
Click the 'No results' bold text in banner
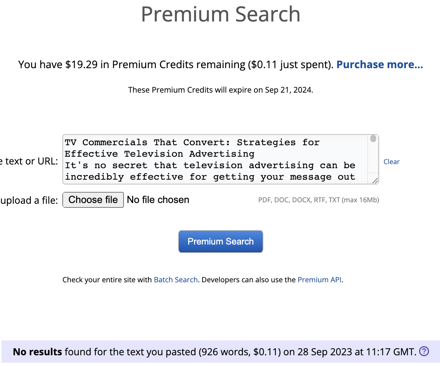[37, 352]
